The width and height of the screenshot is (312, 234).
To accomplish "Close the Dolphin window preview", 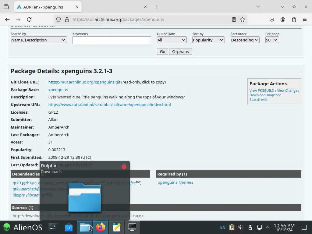I will [124, 167].
